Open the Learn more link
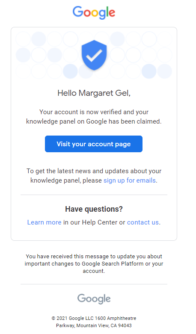The height and width of the screenshot is (334, 196). 45,222
